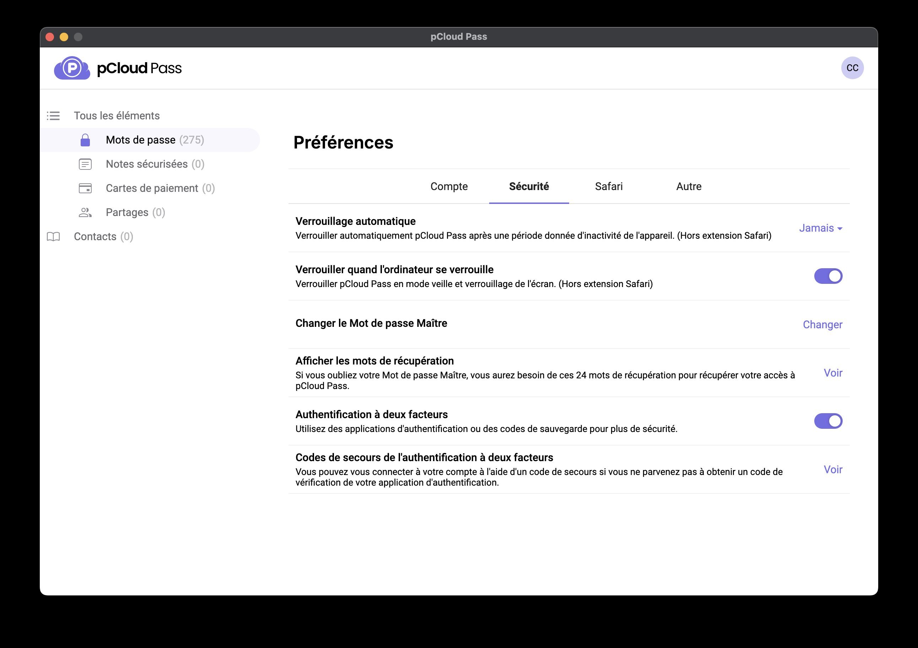The width and height of the screenshot is (918, 648).
Task: Click the list icon beside Tous les éléments
Action: [x=53, y=116]
